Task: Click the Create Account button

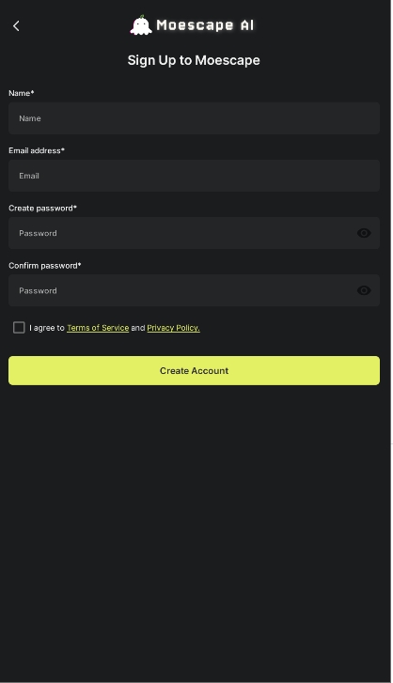Action: pyautogui.click(x=194, y=371)
